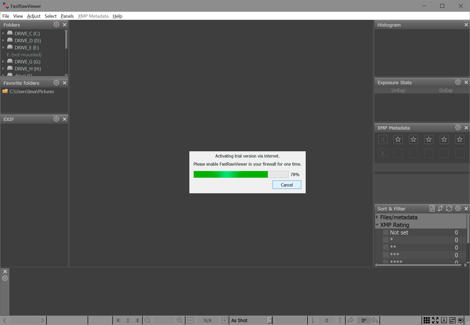Click the refresh icon in Sort & Filter
This screenshot has height=325, width=470.
449,209
